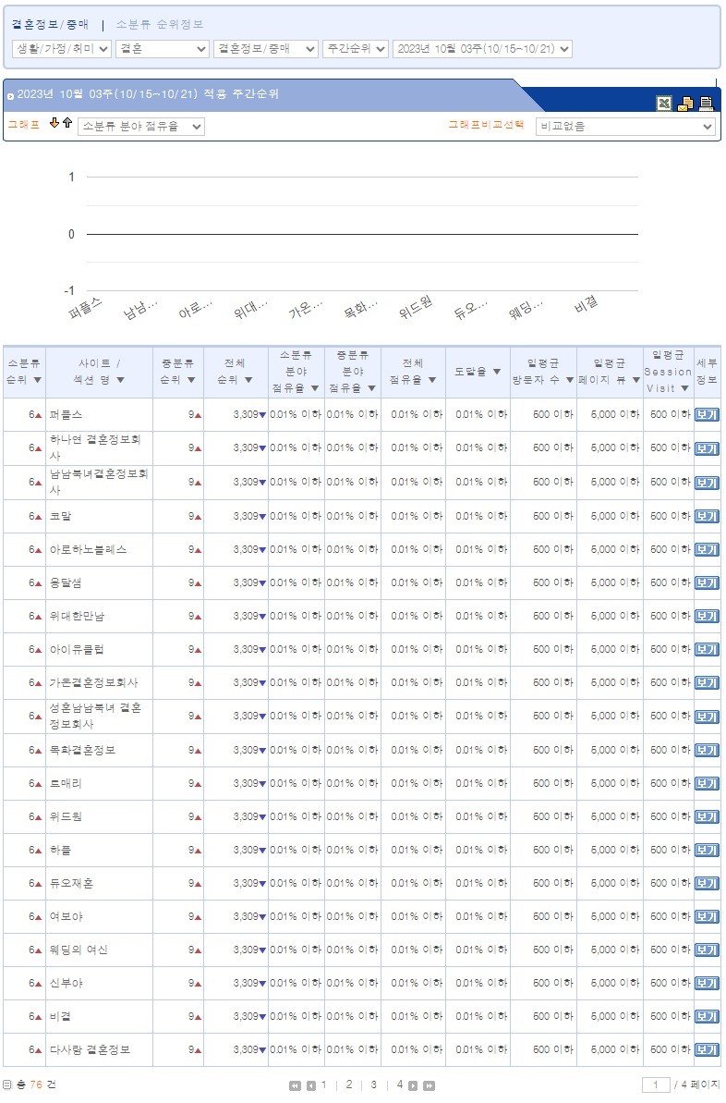Click the copy/save icon beside the Excel icon
Viewport: 726px width, 1103px height.
click(x=685, y=104)
